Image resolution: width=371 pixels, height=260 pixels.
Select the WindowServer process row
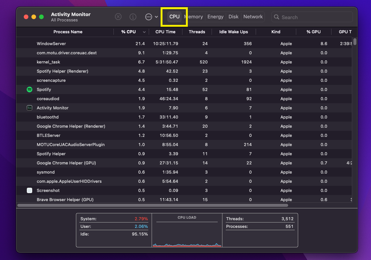click(184, 44)
